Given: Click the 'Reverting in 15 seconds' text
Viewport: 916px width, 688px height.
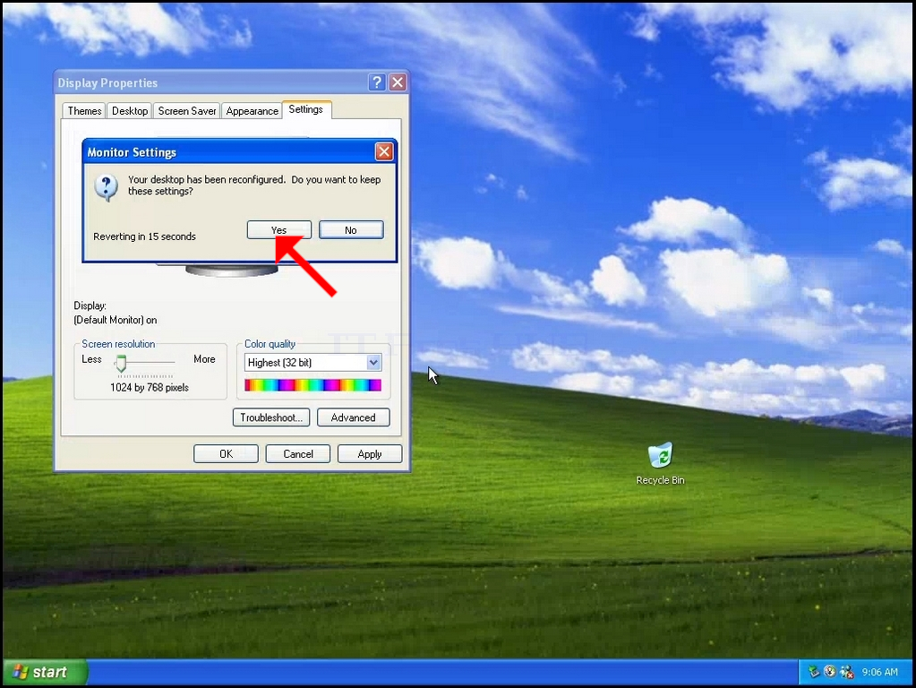Looking at the screenshot, I should click(x=144, y=236).
